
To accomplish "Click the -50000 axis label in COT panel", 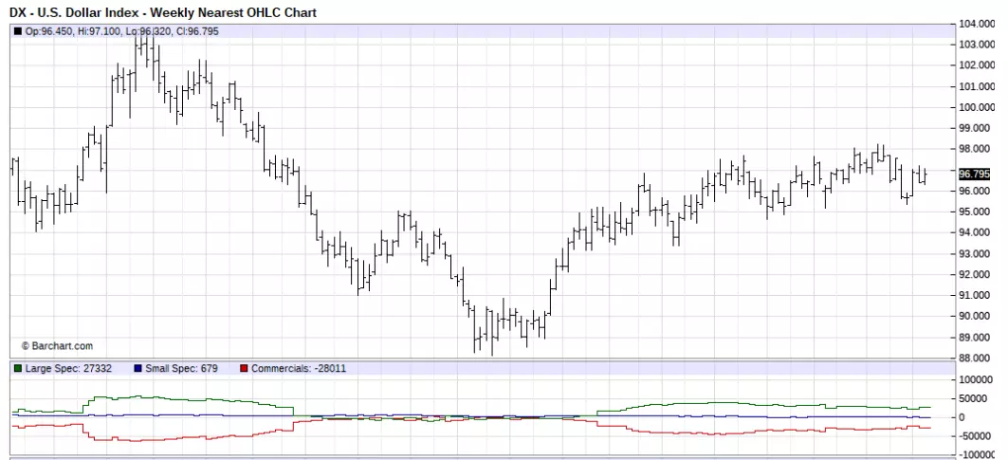I will tap(977, 435).
